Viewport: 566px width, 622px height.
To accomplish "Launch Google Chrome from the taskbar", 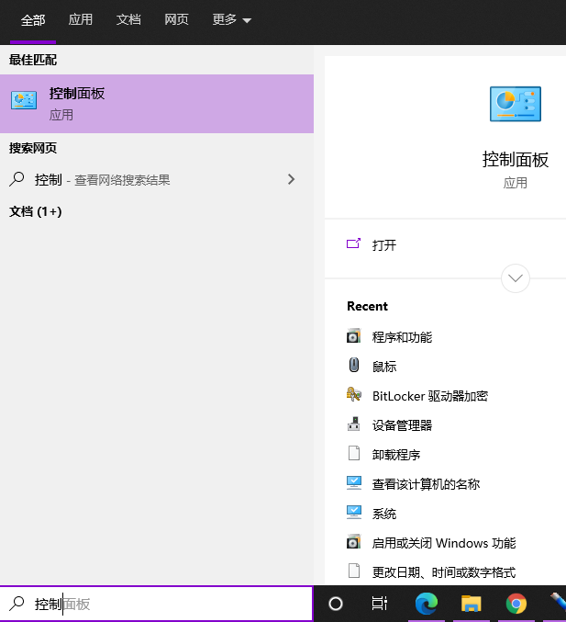I will tap(516, 604).
